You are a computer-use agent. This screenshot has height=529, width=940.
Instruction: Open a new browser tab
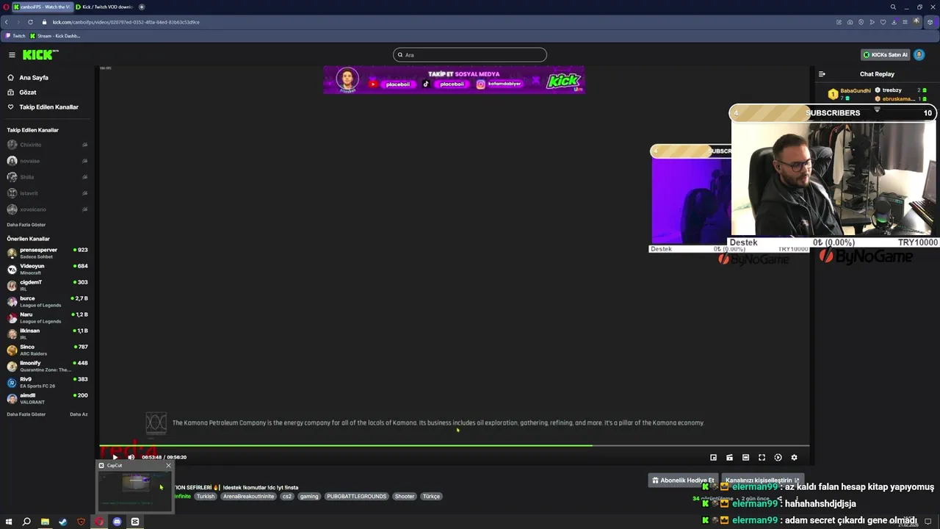click(142, 7)
